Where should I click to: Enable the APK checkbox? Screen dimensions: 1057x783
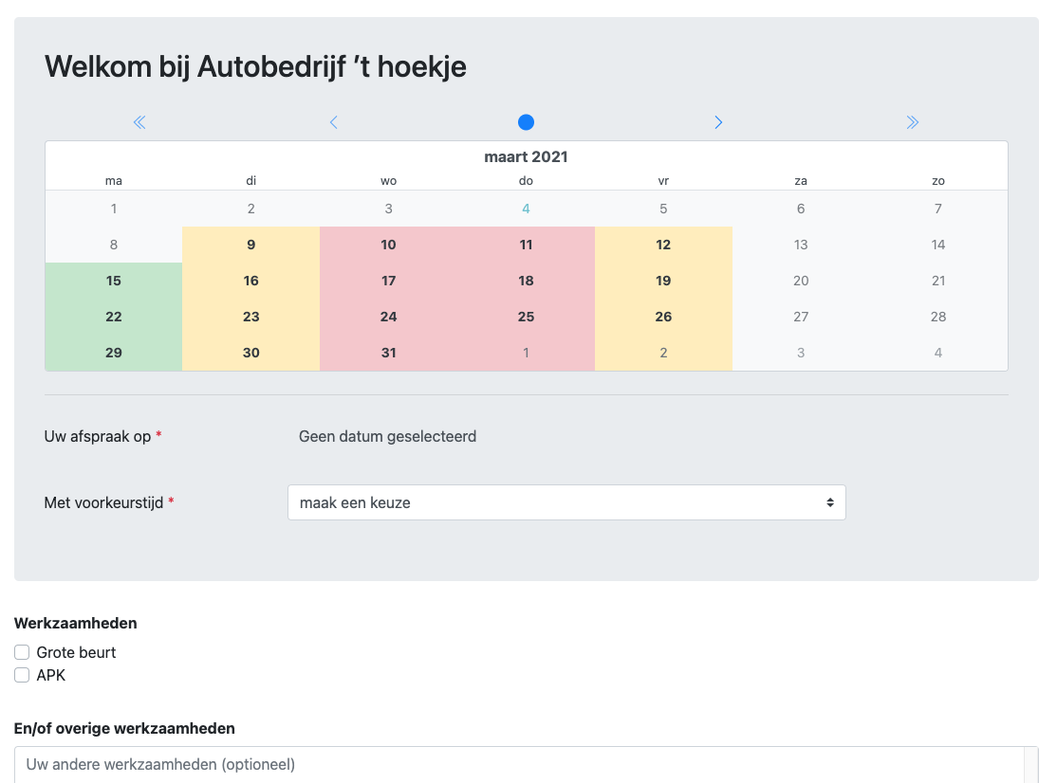coord(22,675)
